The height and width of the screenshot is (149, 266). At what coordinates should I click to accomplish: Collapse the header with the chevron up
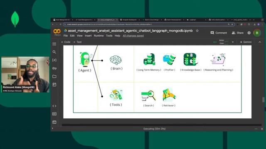tap(260, 42)
